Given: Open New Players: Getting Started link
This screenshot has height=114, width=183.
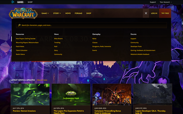Looking at the screenshot, I should click(x=25, y=39).
